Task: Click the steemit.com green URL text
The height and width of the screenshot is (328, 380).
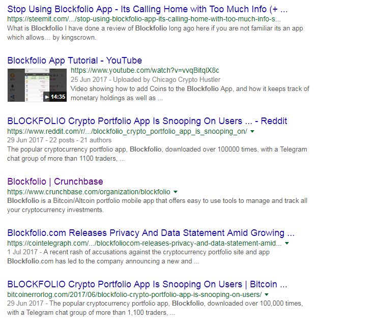Action: (144, 19)
